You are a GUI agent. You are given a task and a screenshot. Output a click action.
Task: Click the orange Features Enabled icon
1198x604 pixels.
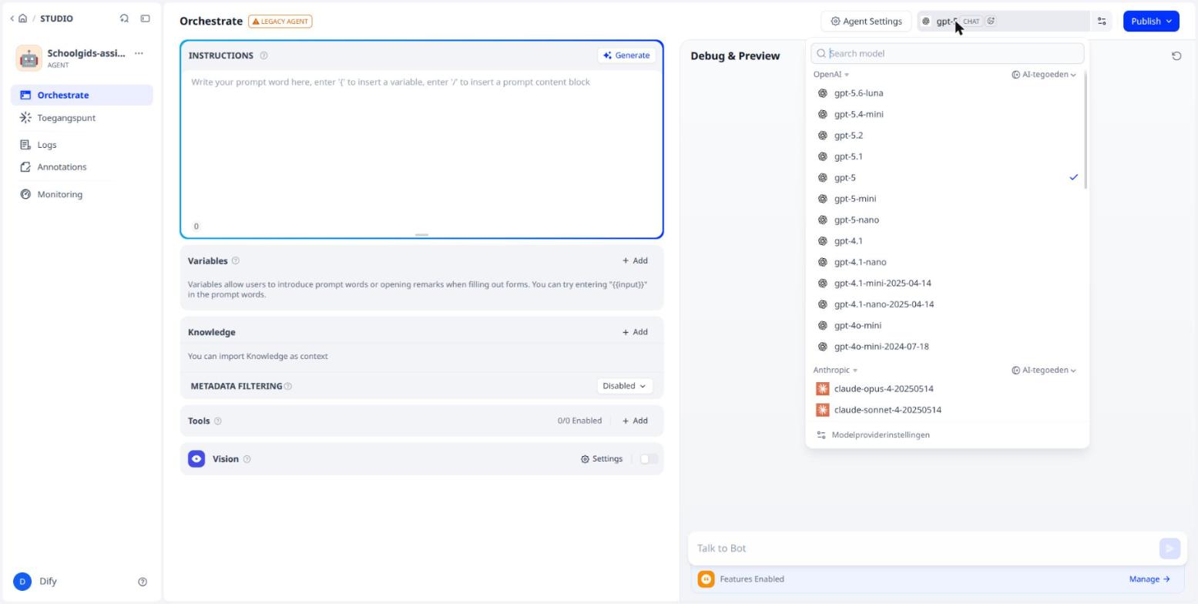[x=706, y=579]
